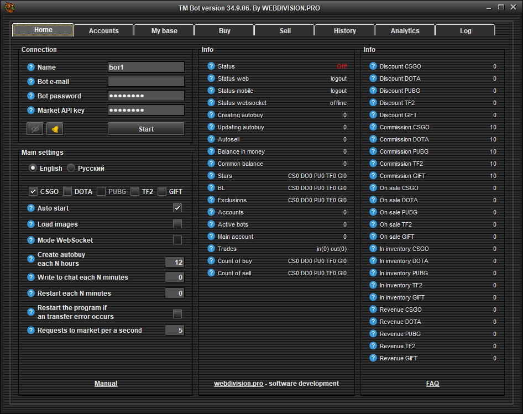
Task: Open the FAQ link
Action: coord(432,384)
